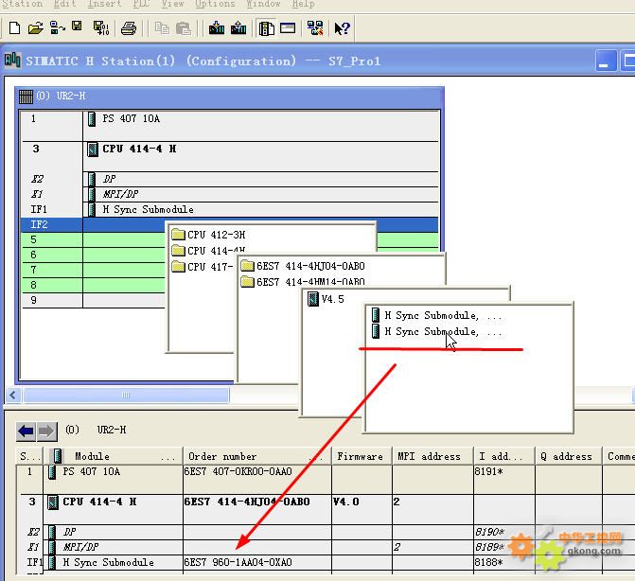Click the Configure Network icon
This screenshot has width=635, height=581.
[315, 28]
